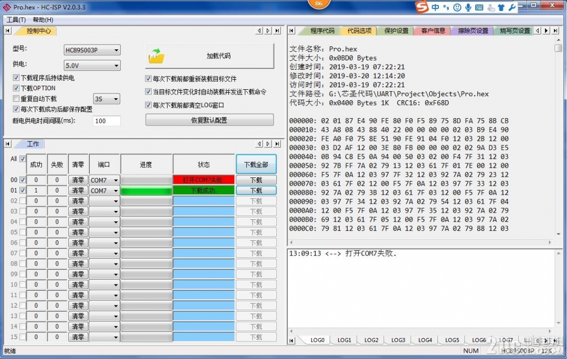Jump to first tab before 程序代码
567x359 pixels.
[292, 31]
